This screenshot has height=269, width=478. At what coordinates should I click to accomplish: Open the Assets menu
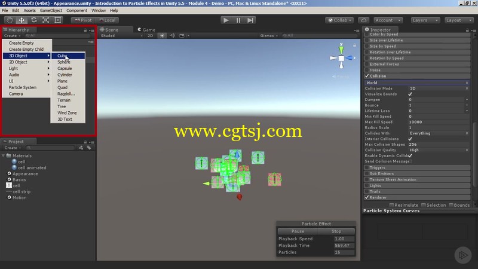click(29, 10)
